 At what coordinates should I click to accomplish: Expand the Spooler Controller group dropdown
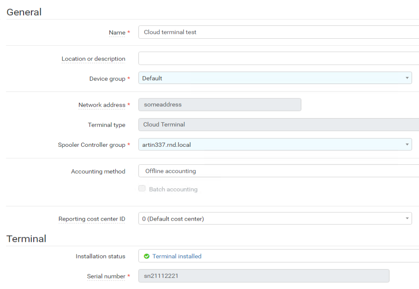coord(275,145)
